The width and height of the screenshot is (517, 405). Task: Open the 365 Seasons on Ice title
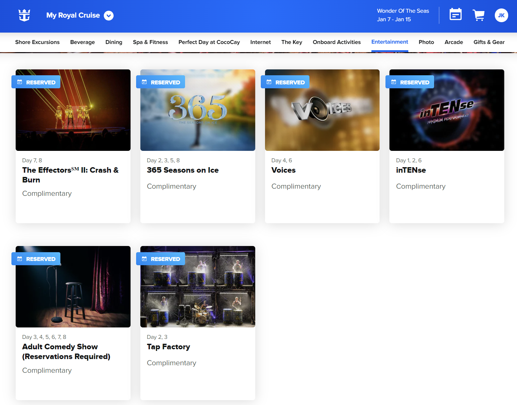183,170
